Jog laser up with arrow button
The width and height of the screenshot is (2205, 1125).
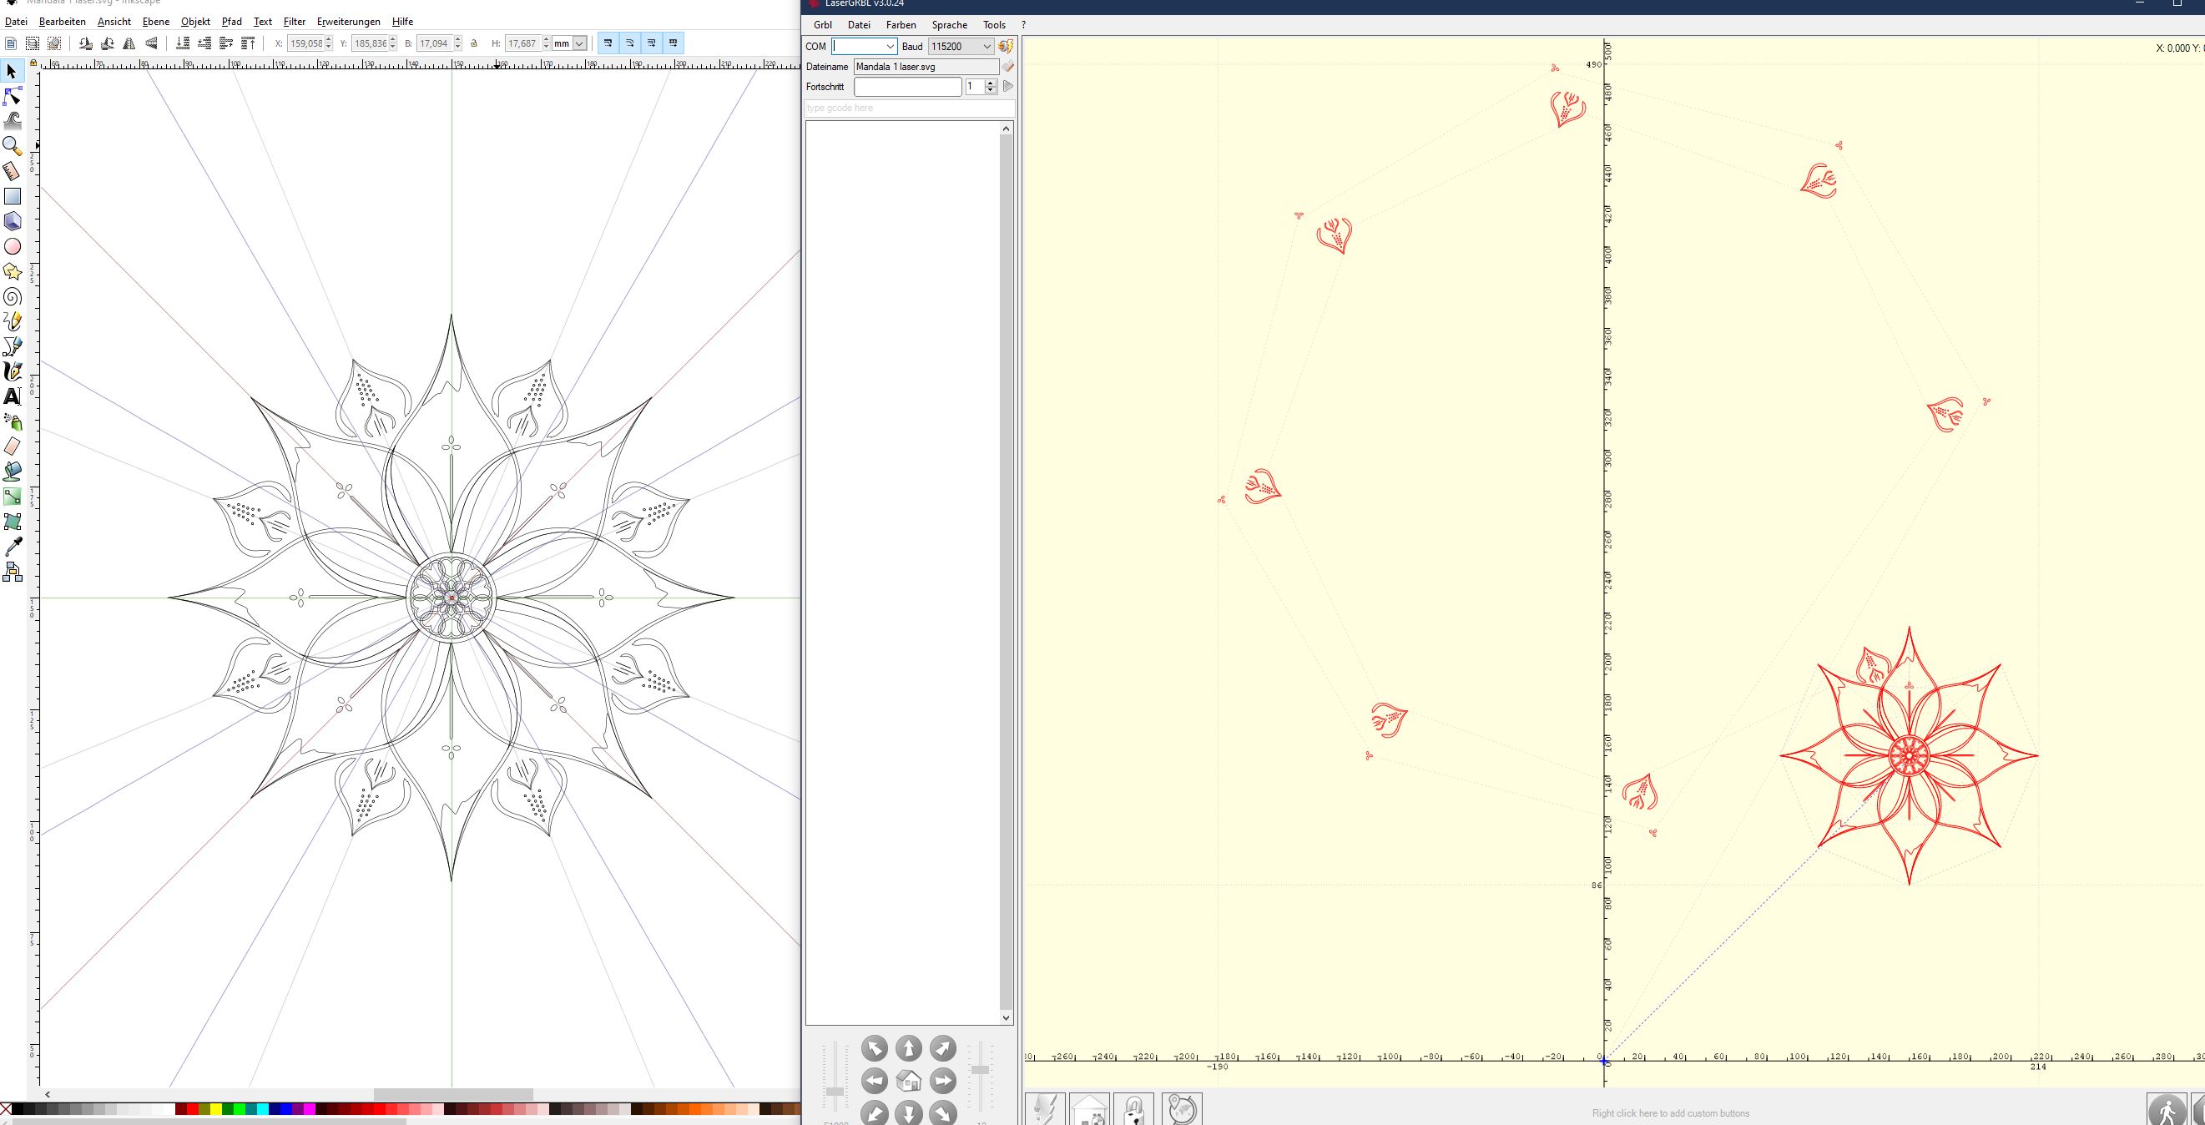tap(908, 1048)
